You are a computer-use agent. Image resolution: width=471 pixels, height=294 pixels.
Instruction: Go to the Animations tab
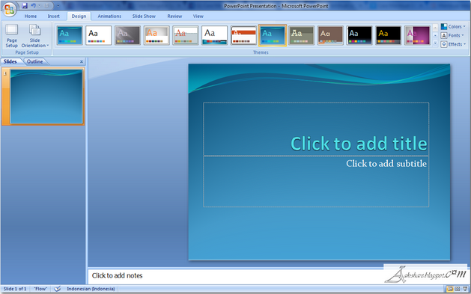pyautogui.click(x=109, y=16)
